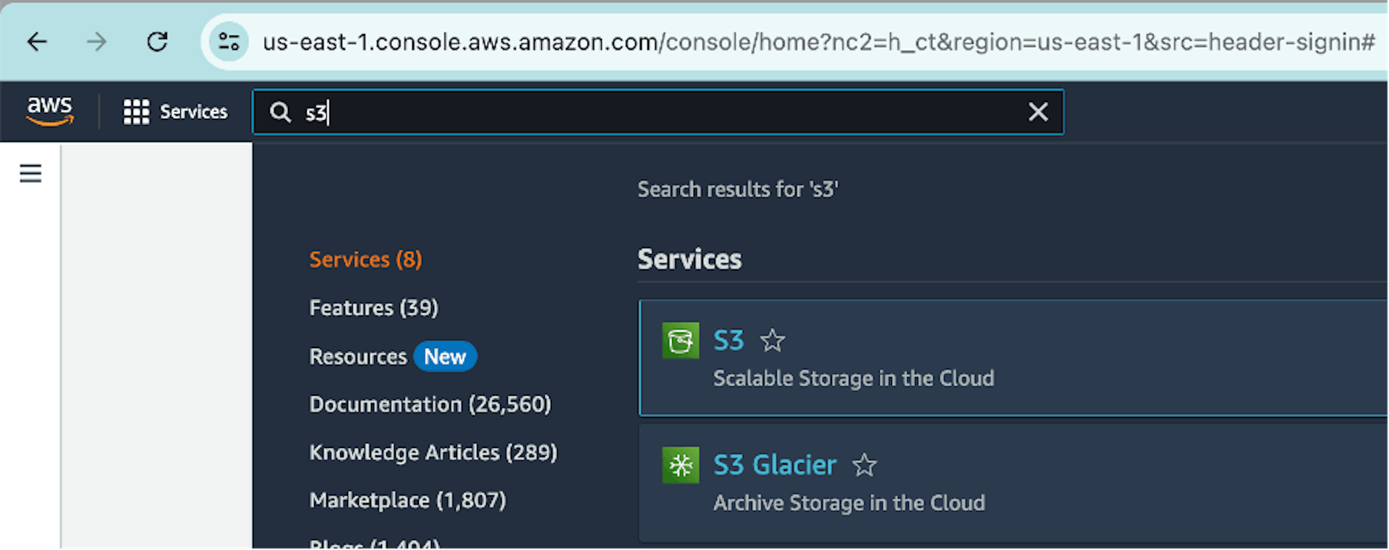Show Resources search results
The width and height of the screenshot is (1389, 550).
(x=358, y=357)
